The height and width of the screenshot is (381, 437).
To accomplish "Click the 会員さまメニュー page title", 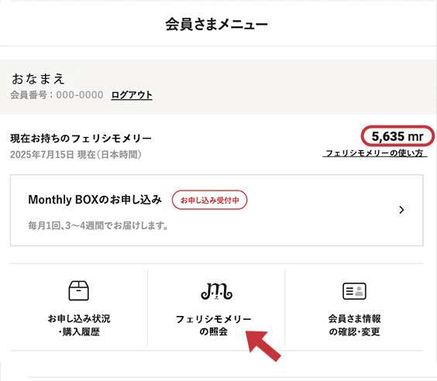I will pos(216,24).
